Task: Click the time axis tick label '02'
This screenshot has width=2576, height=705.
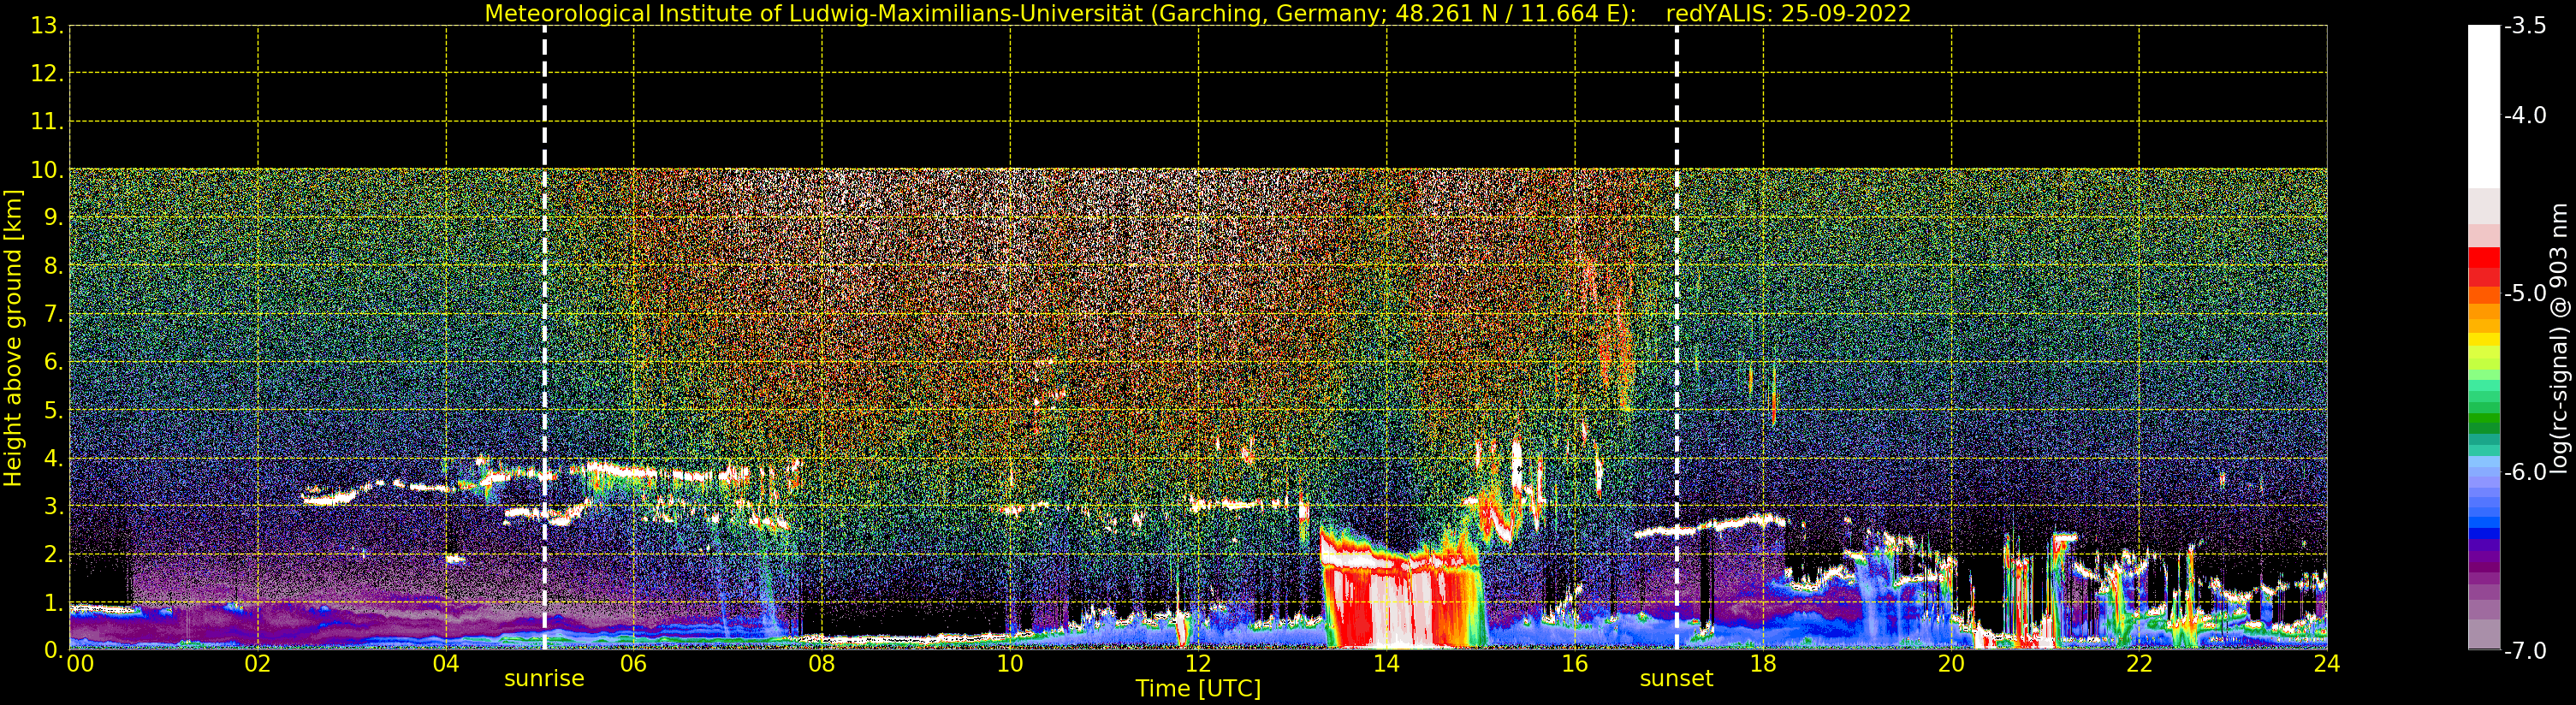Action: 258,664
